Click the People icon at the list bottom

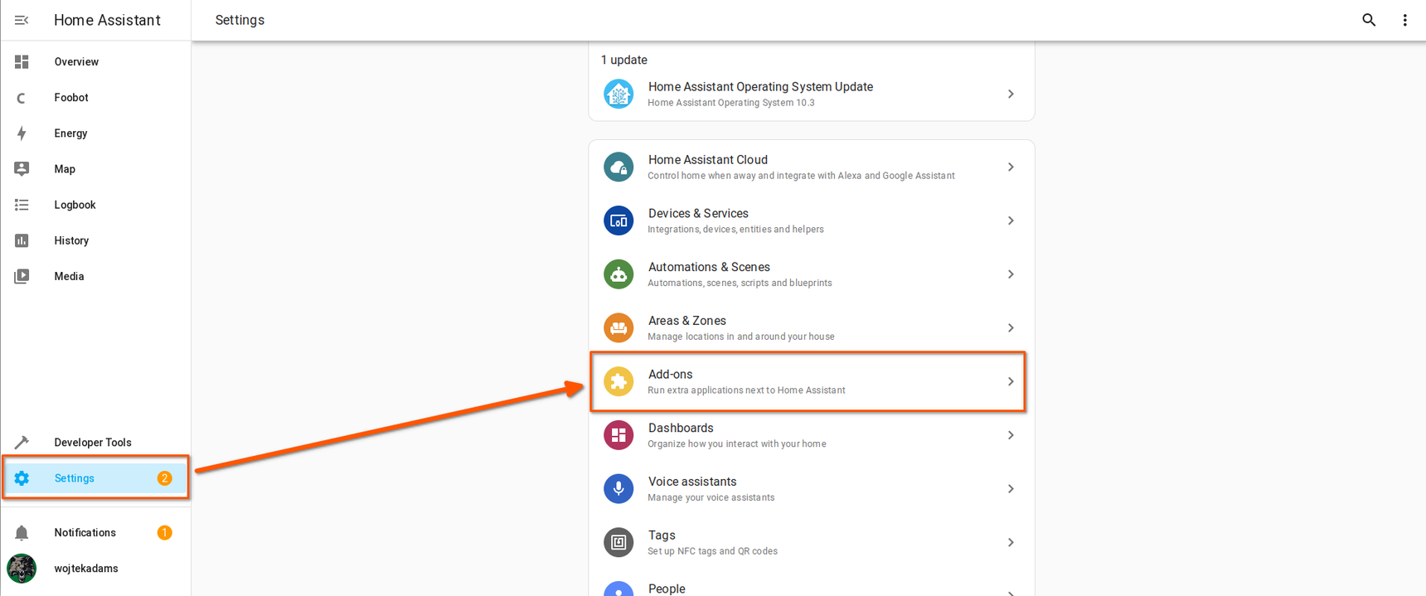pyautogui.click(x=618, y=589)
